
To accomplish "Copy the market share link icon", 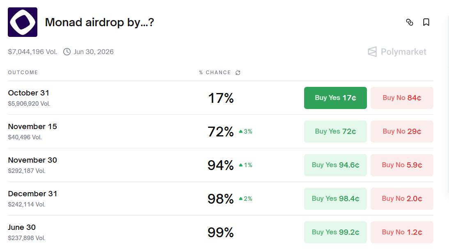I will 410,23.
